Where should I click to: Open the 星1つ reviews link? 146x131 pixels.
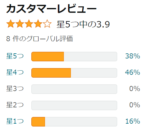tap(15, 121)
